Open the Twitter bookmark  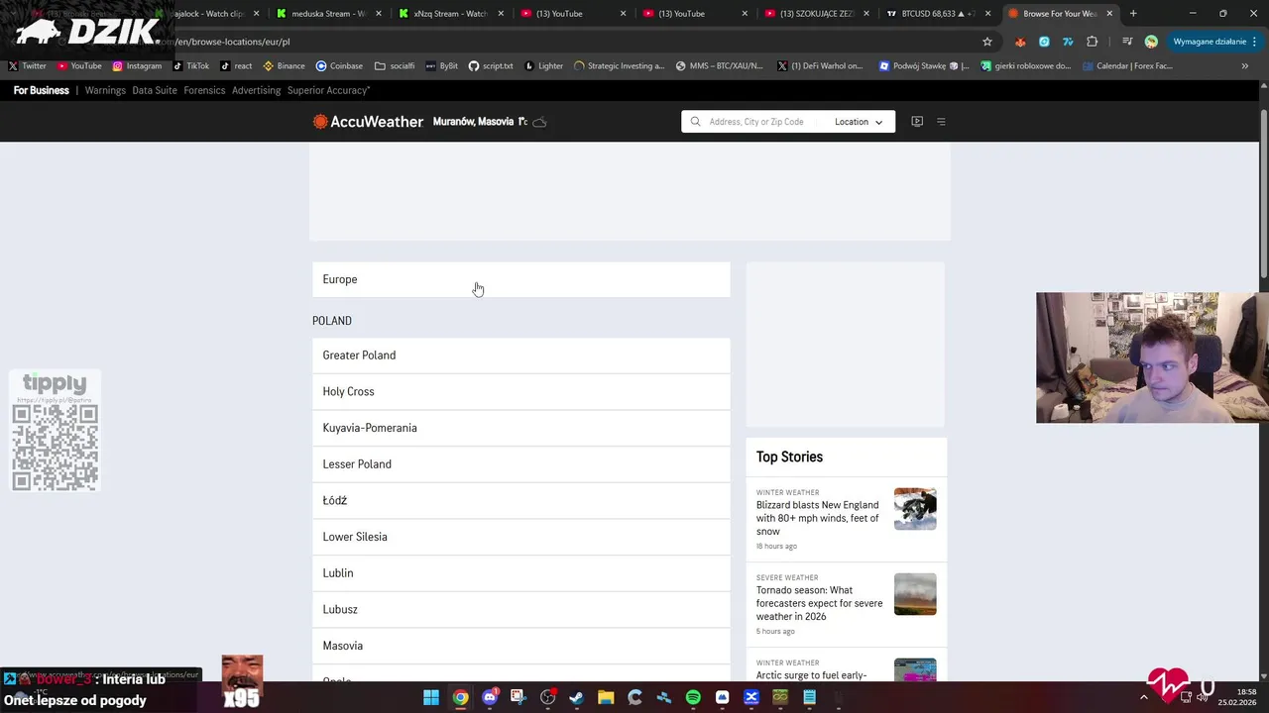click(x=27, y=66)
